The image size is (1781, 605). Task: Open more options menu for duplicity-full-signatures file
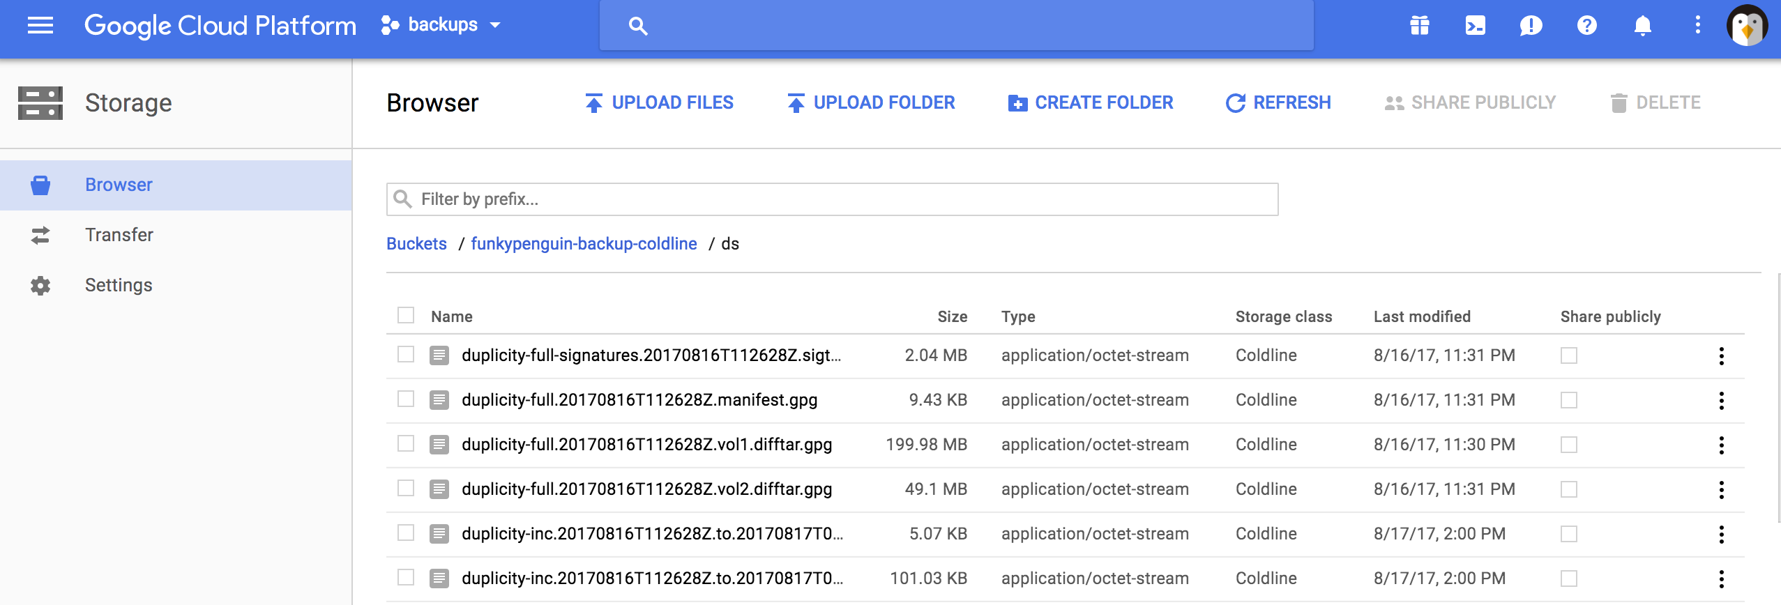pyautogui.click(x=1721, y=355)
